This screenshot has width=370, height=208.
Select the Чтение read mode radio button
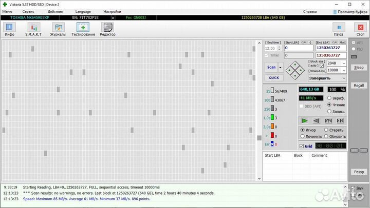329,105
